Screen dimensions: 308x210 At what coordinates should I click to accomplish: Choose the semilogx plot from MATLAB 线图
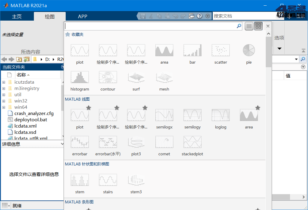click(x=164, y=114)
